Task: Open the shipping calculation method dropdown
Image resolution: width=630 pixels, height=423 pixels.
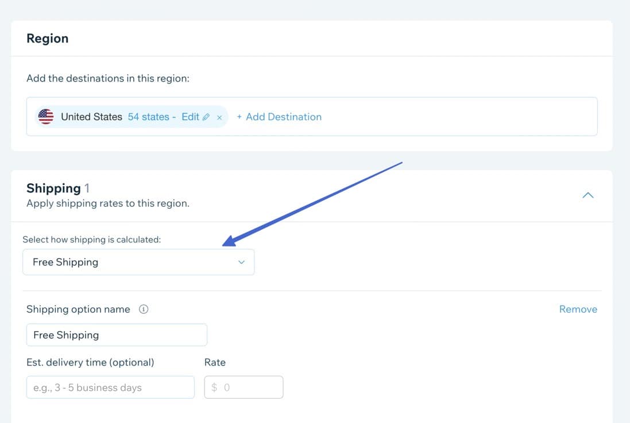Action: (x=138, y=262)
